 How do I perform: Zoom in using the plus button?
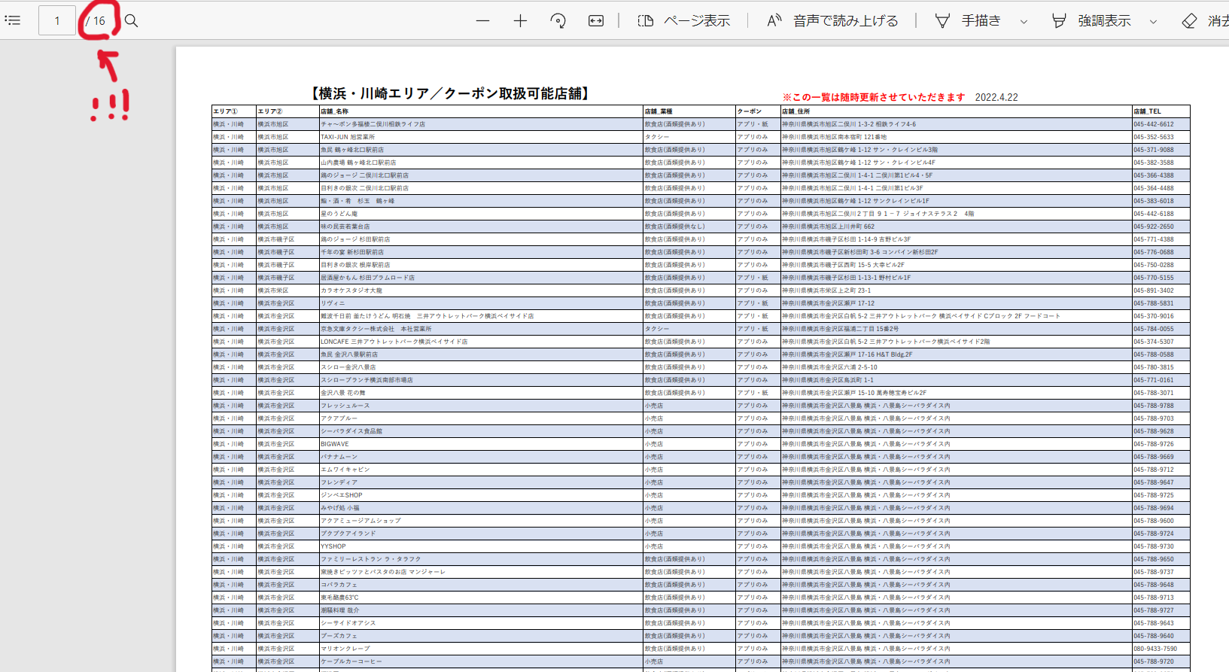pos(520,21)
